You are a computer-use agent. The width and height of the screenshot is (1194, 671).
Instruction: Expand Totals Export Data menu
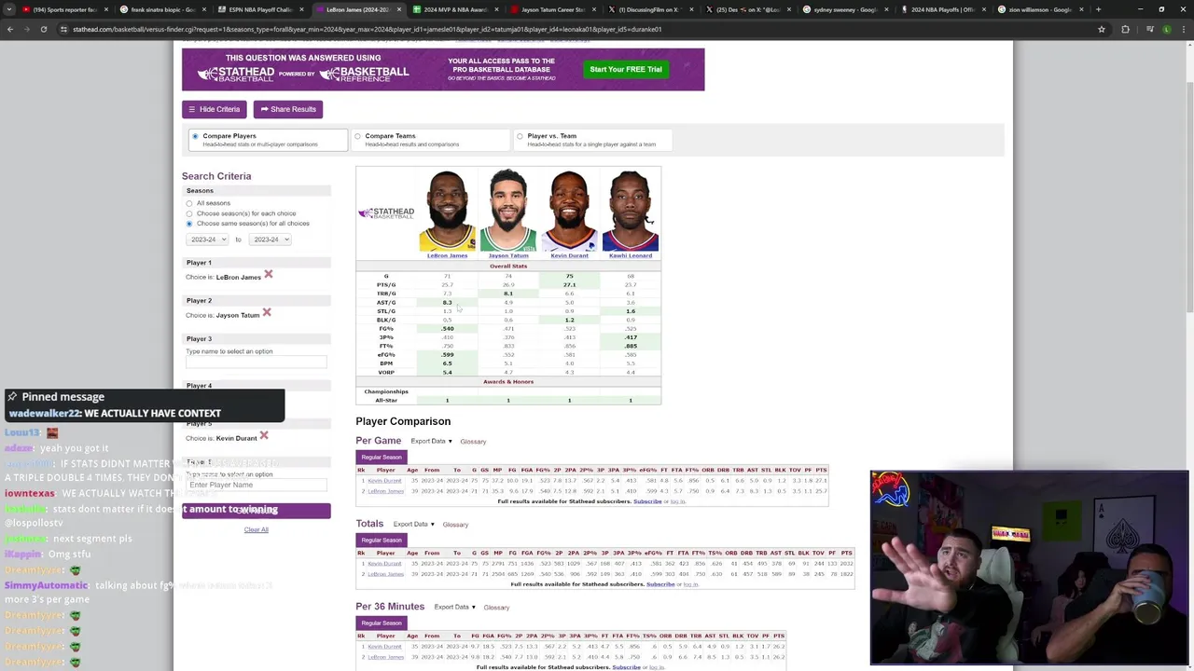tap(413, 525)
